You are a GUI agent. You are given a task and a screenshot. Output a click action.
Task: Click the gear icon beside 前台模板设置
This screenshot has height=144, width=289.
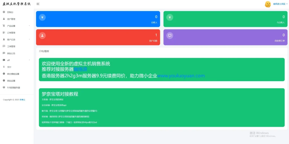[4, 74]
